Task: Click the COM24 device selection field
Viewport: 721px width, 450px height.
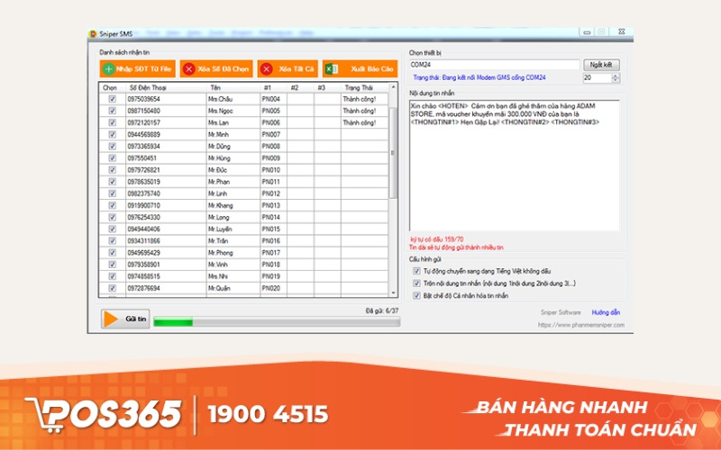Action: [494, 65]
